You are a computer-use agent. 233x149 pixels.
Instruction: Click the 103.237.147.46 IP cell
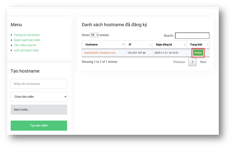(136, 53)
